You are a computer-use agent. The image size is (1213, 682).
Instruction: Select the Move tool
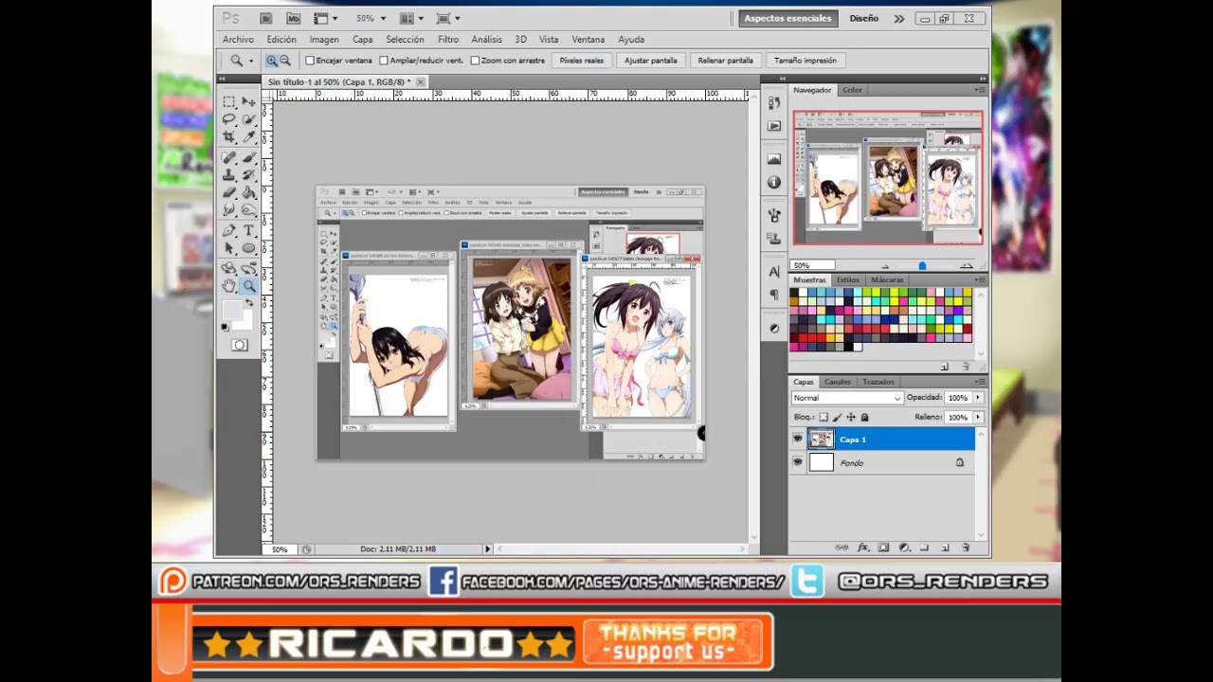248,101
